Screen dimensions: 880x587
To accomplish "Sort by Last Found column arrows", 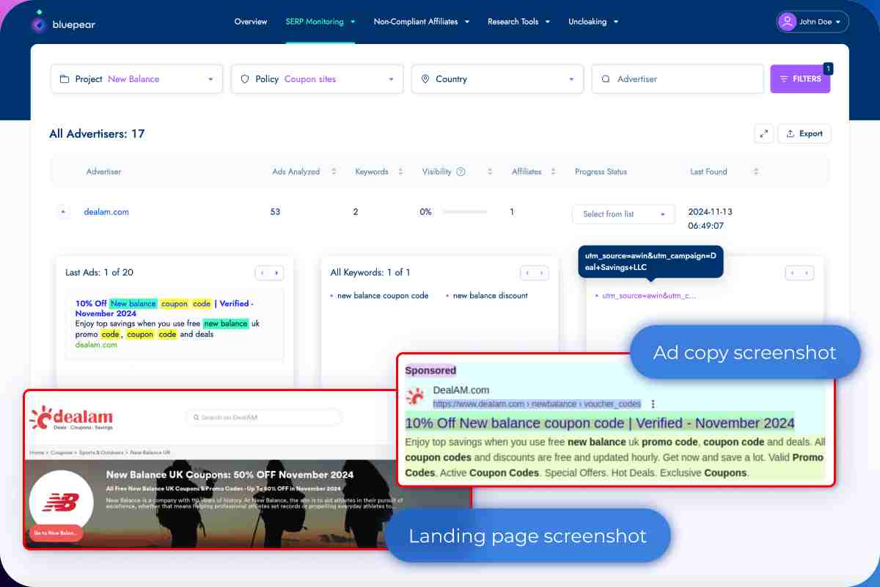I will 756,172.
